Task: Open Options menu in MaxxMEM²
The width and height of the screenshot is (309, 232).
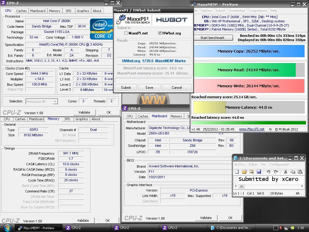Action: coord(206,11)
